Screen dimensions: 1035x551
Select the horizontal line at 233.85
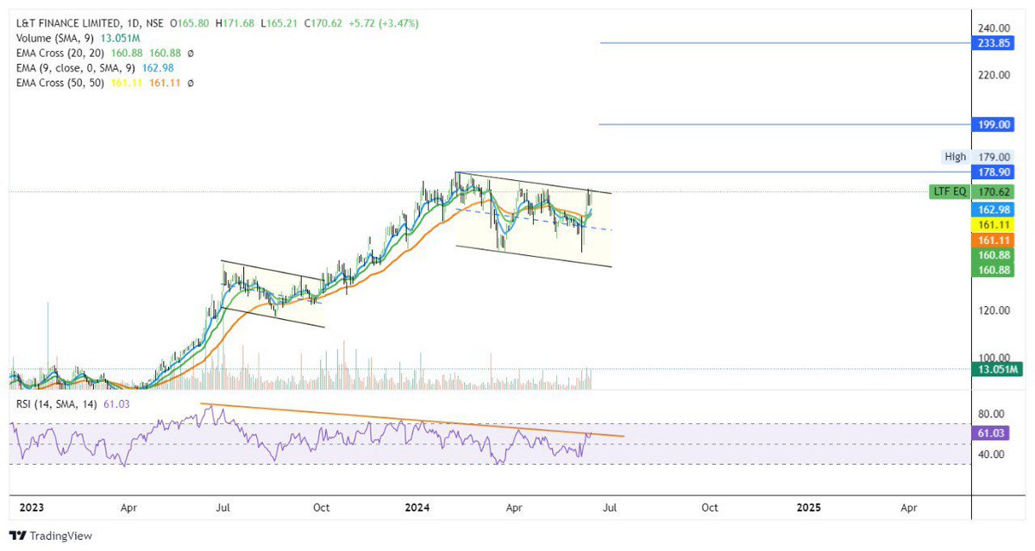point(785,42)
